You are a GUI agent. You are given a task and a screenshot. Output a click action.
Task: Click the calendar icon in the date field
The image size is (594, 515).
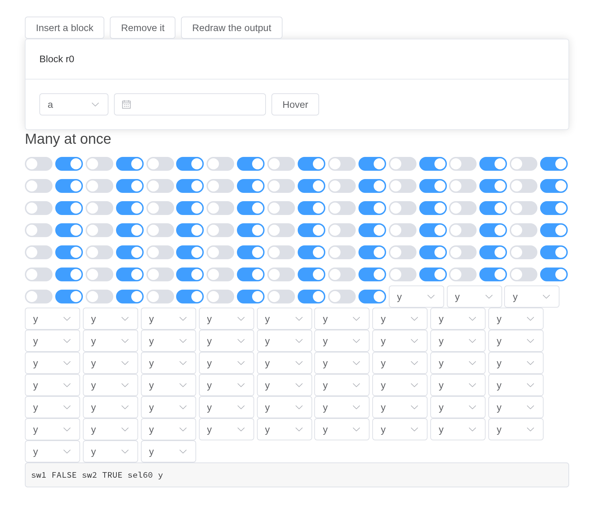click(126, 104)
